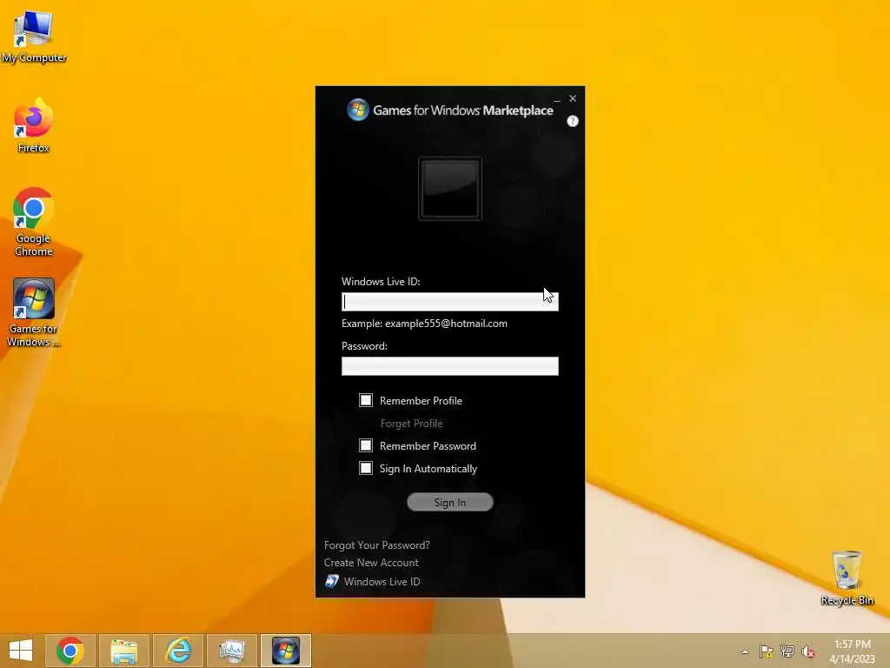The width and height of the screenshot is (890, 668).
Task: Click the Games for Windows logo orb
Action: coord(358,110)
